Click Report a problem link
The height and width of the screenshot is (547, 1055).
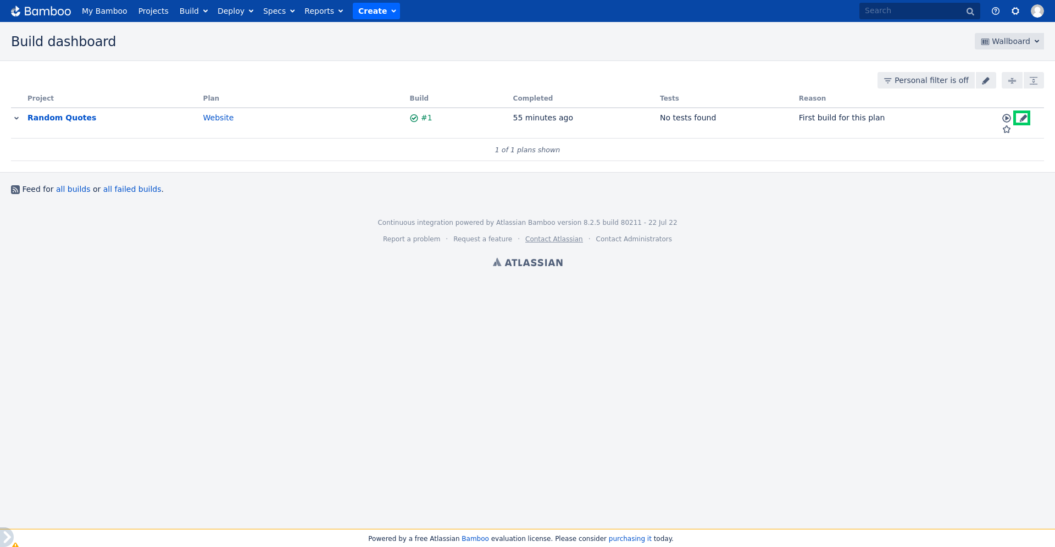tap(412, 239)
